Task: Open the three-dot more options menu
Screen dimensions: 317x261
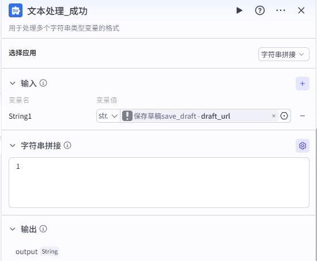Action: coord(281,10)
